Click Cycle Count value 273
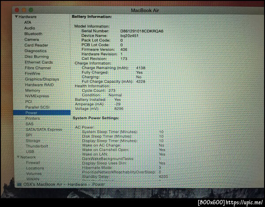 [112, 90]
